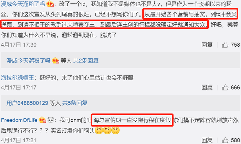
Task: Open 海拉尔绿帽王 user profile
Action: coord(18,78)
